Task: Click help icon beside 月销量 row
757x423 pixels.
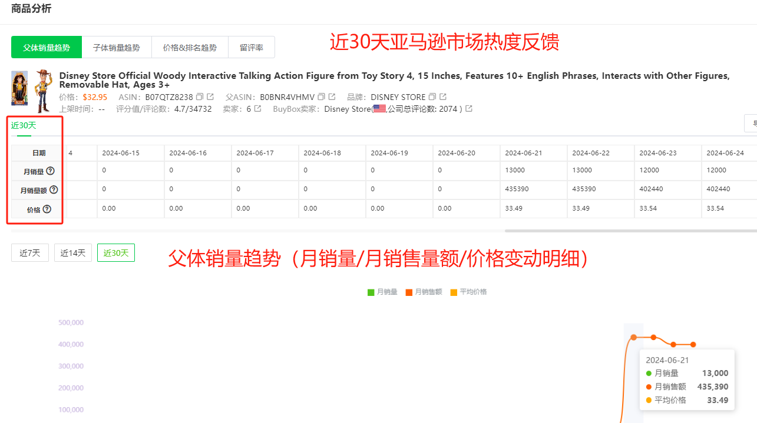Action: click(x=50, y=171)
